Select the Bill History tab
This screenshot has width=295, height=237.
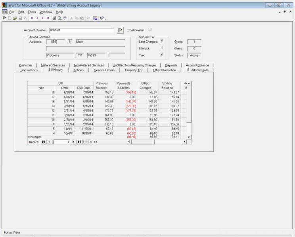click(56, 70)
